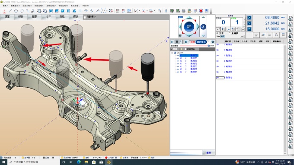Viewport: 294px width, 165px height.
Task: Select row 3 in results table
Action: (x=250, y=56)
